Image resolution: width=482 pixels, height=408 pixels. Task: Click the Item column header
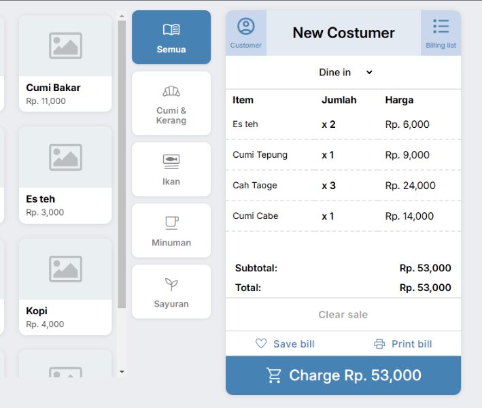[243, 100]
